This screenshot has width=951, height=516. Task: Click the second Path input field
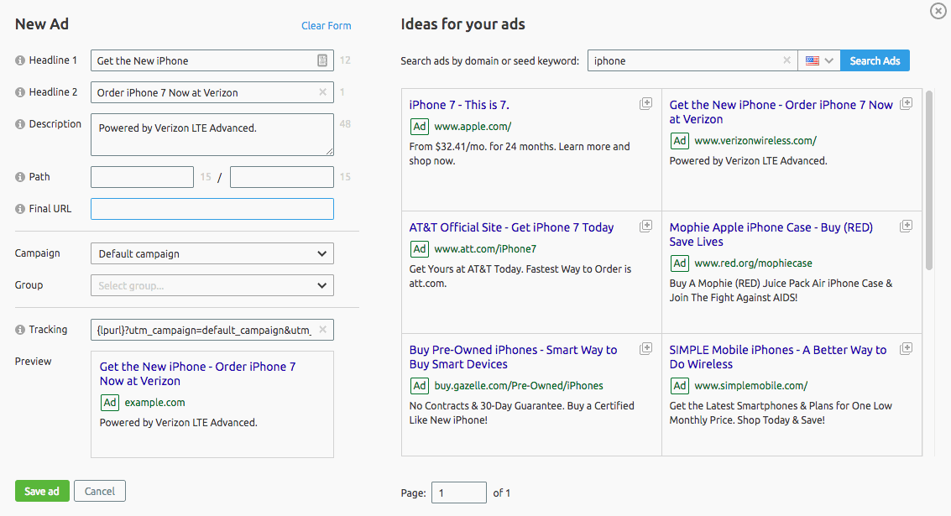pos(282,177)
